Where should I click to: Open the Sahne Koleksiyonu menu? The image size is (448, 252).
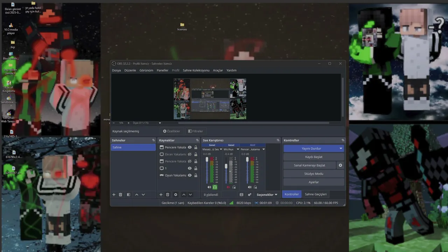click(x=196, y=70)
